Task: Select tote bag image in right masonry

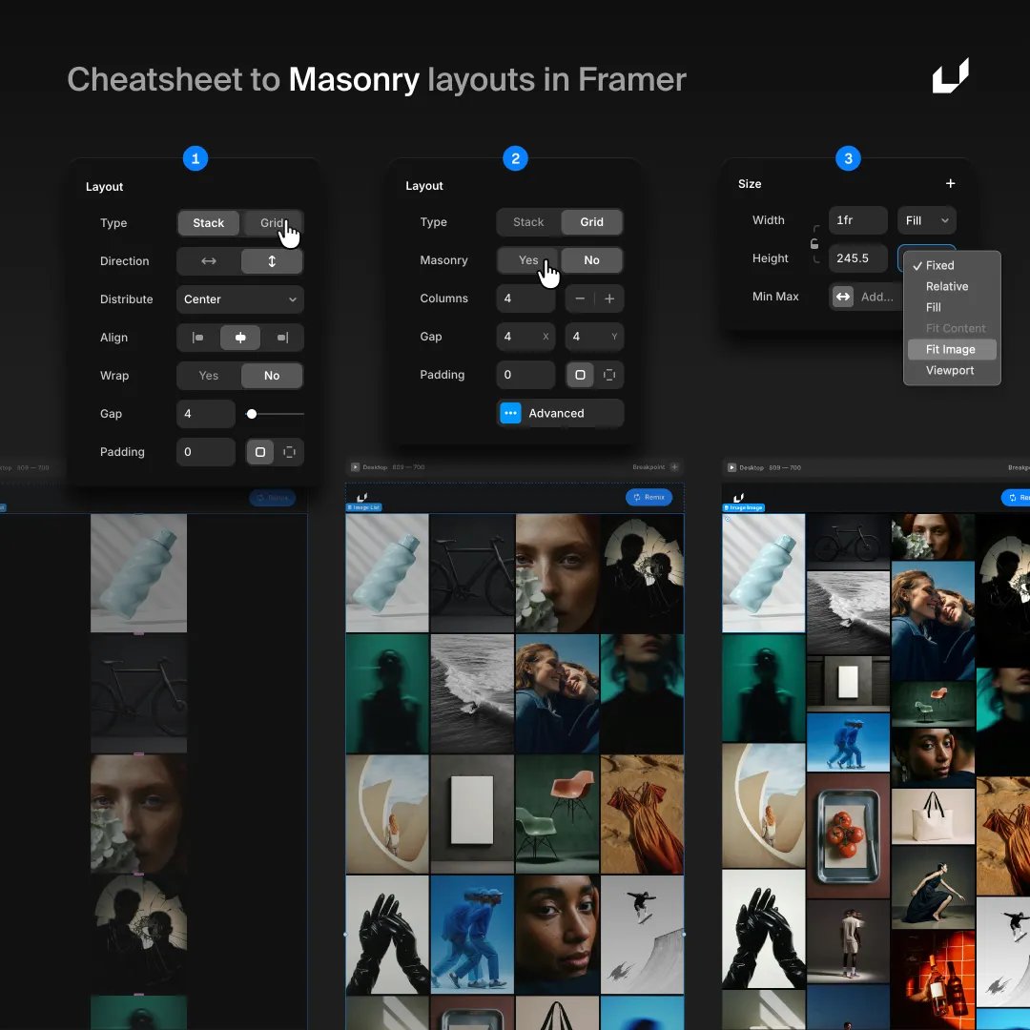Action: pos(933,816)
